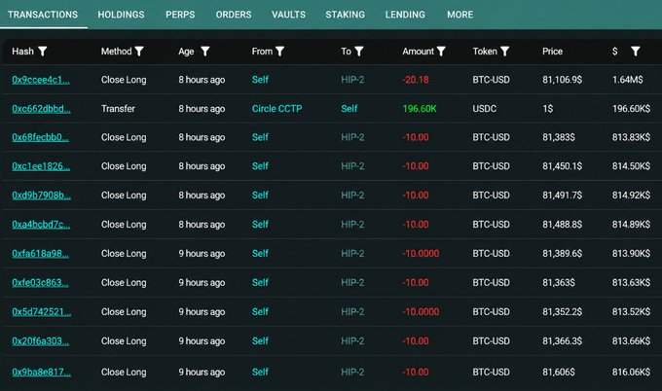The height and width of the screenshot is (391, 662).
Task: Open transaction hash 0x68fecbb0...
Action: point(40,137)
